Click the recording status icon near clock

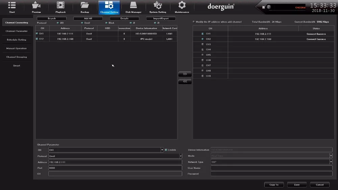[263, 7]
